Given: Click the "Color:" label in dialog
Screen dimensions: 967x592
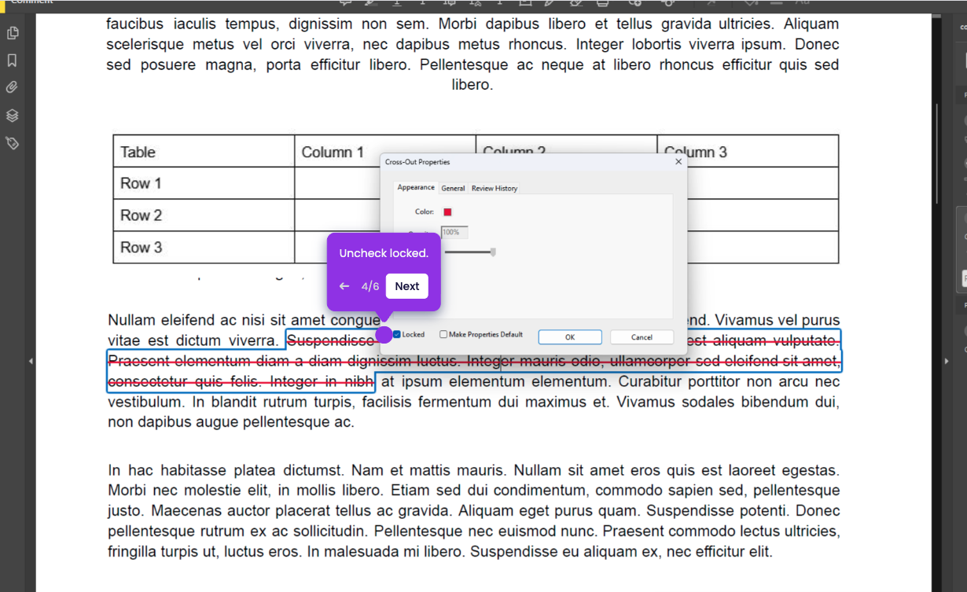Looking at the screenshot, I should [425, 212].
